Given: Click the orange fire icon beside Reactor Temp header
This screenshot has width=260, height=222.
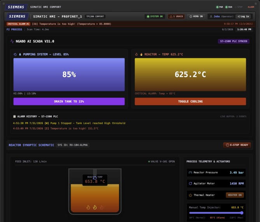Looking at the screenshot, I should [x=141, y=54].
